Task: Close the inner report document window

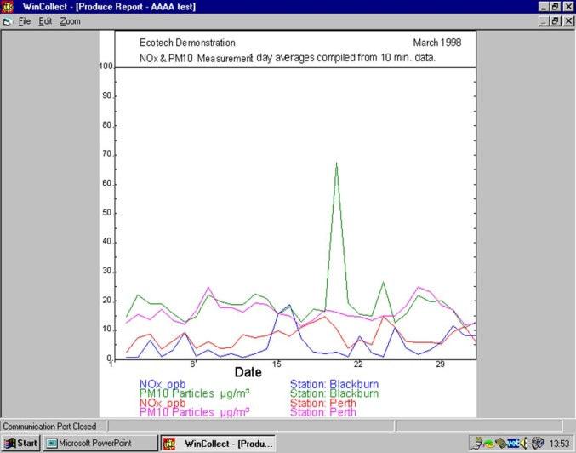Action: 568,21
